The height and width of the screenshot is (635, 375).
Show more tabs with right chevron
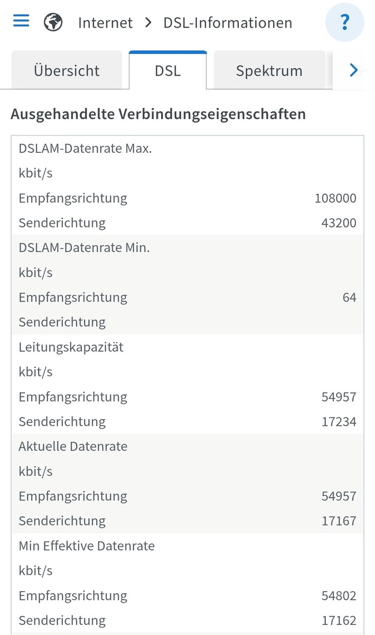pyautogui.click(x=354, y=70)
